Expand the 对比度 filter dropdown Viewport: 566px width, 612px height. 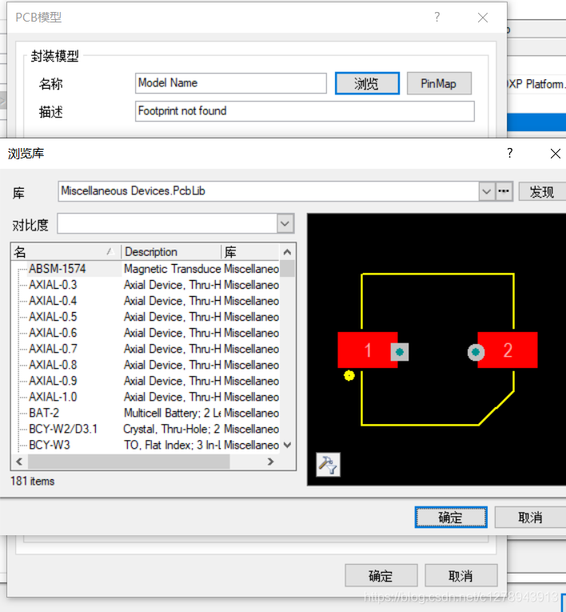pyautogui.click(x=285, y=223)
